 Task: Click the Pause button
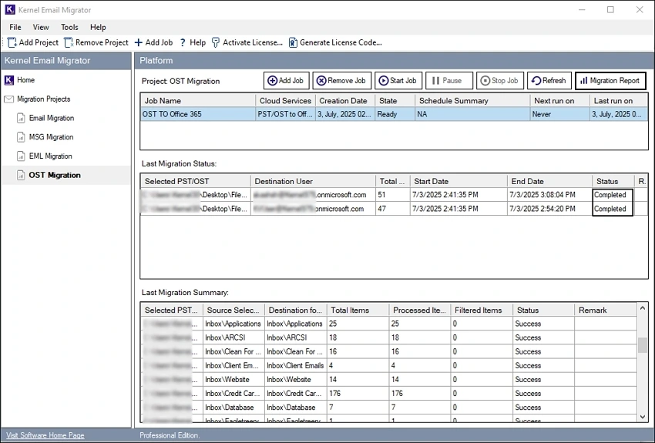[449, 81]
